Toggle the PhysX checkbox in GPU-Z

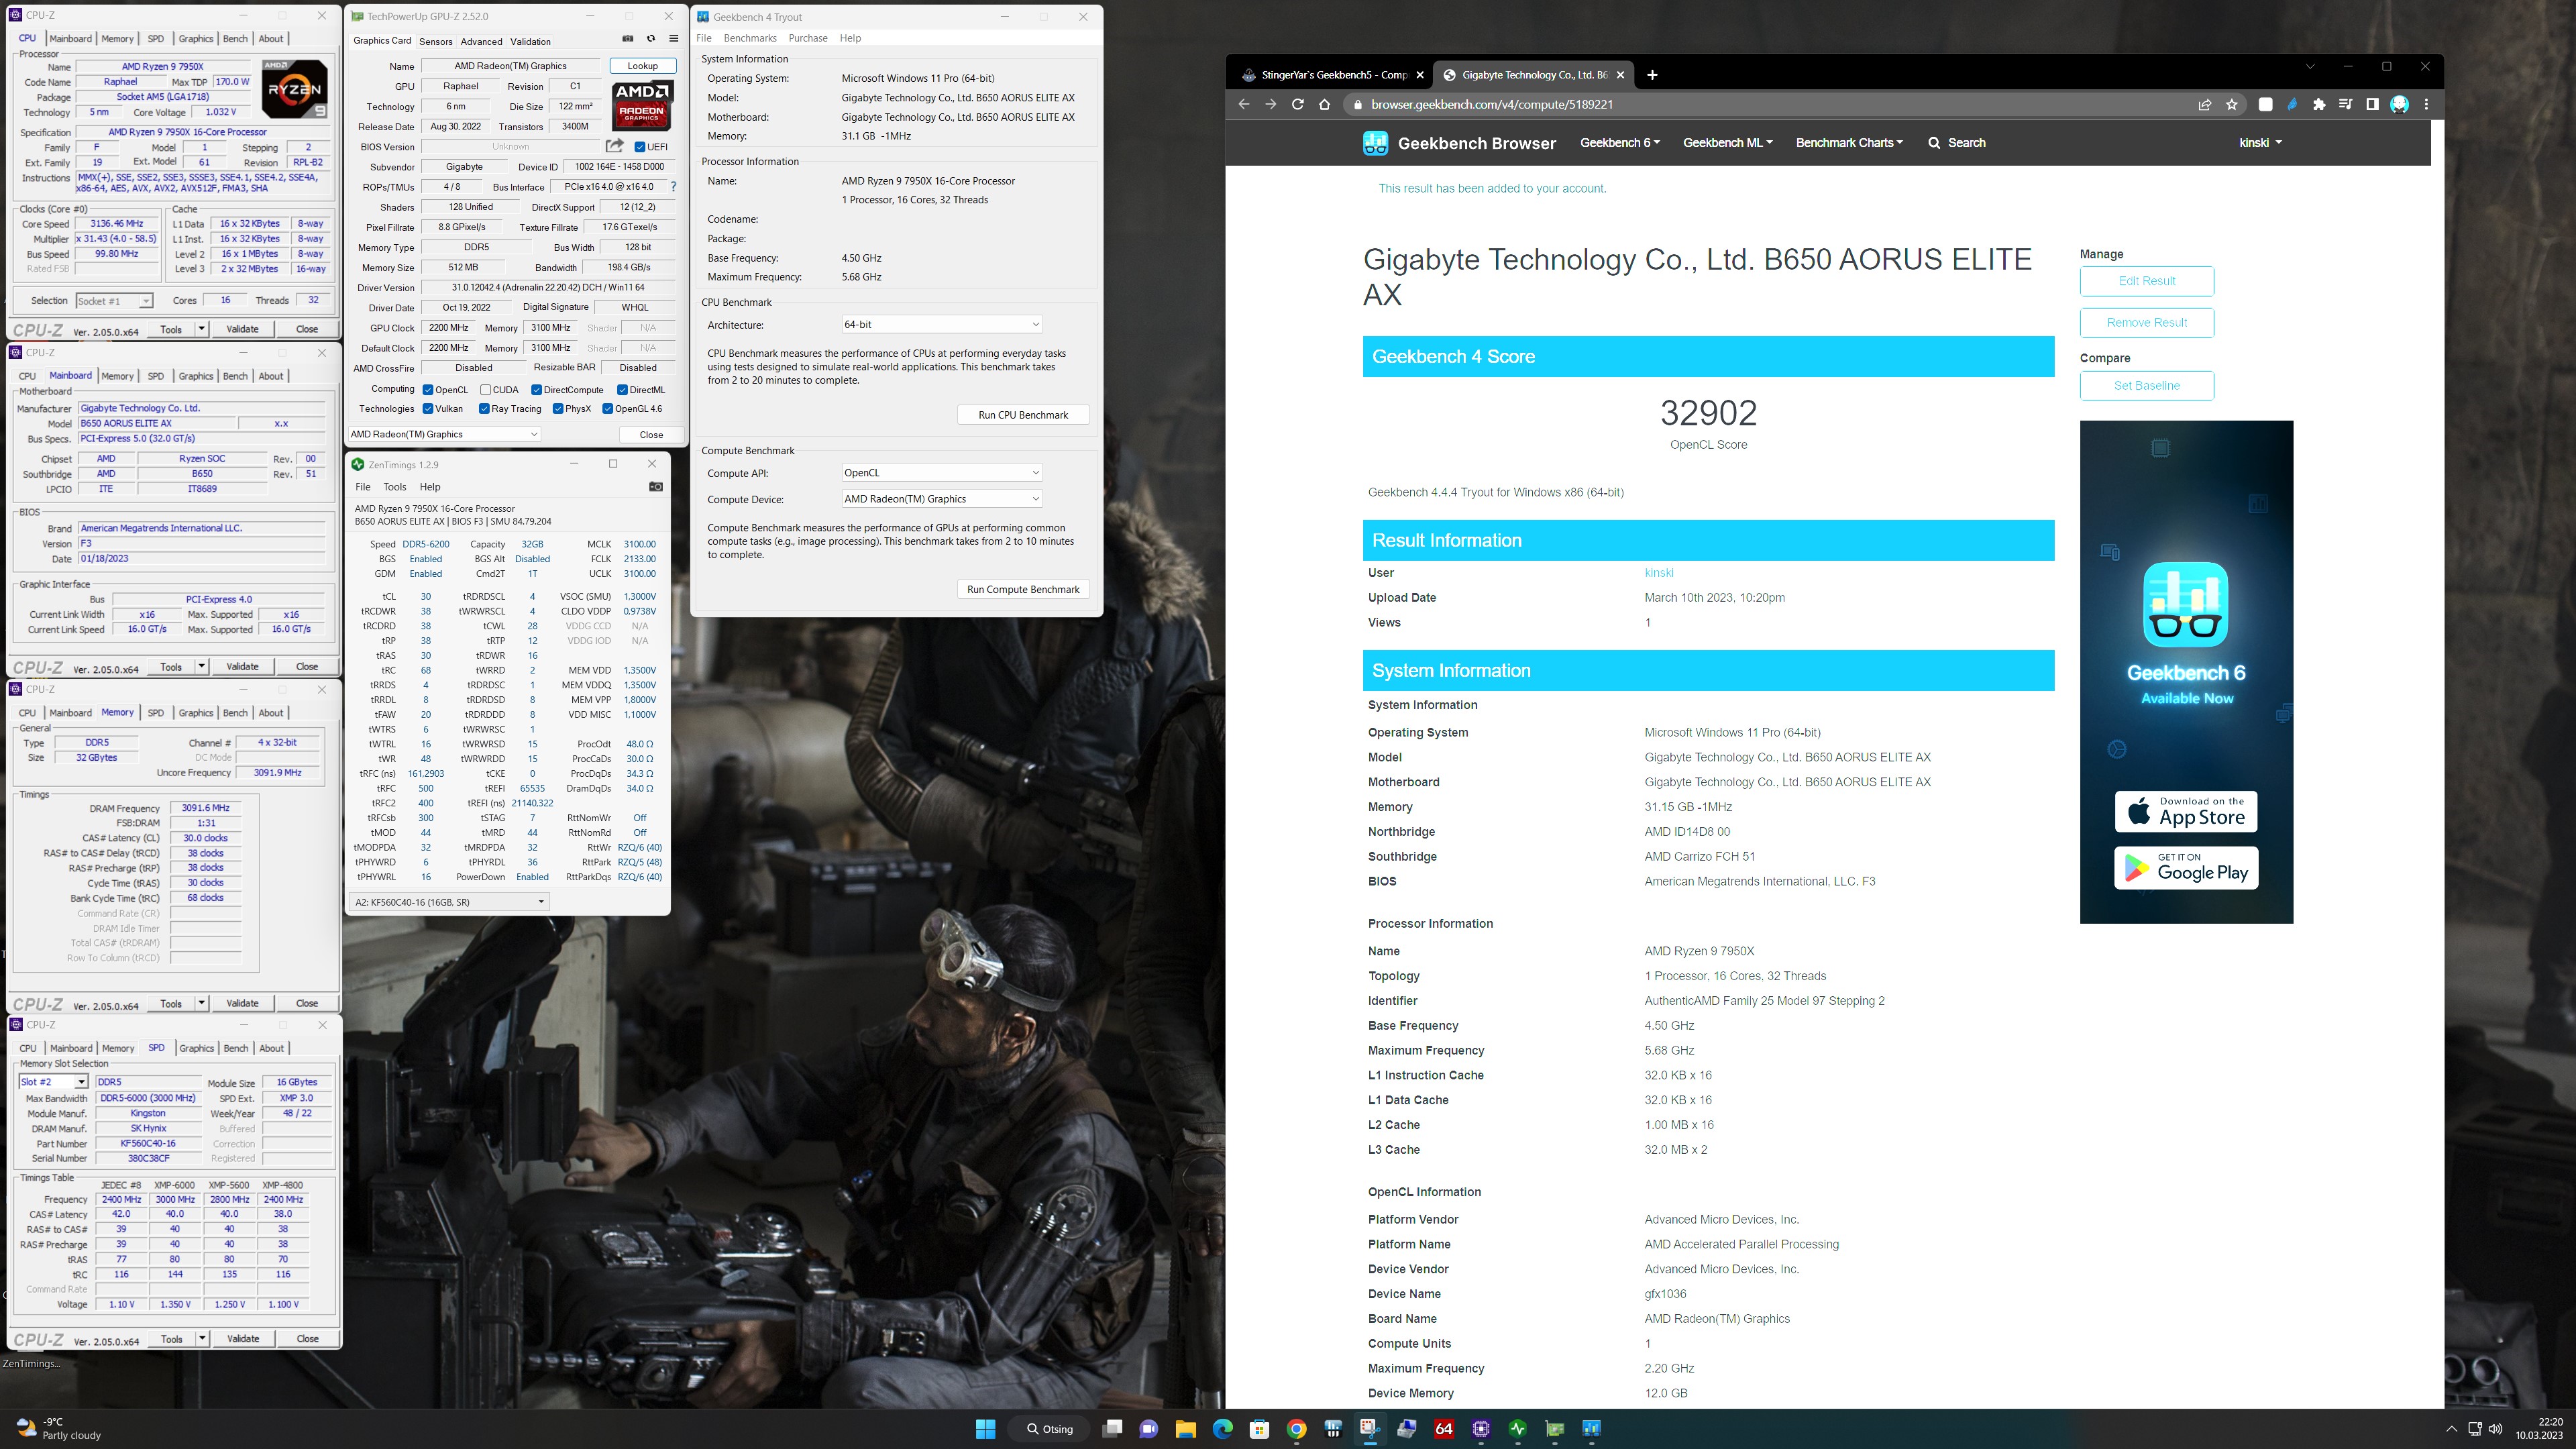tap(558, 409)
